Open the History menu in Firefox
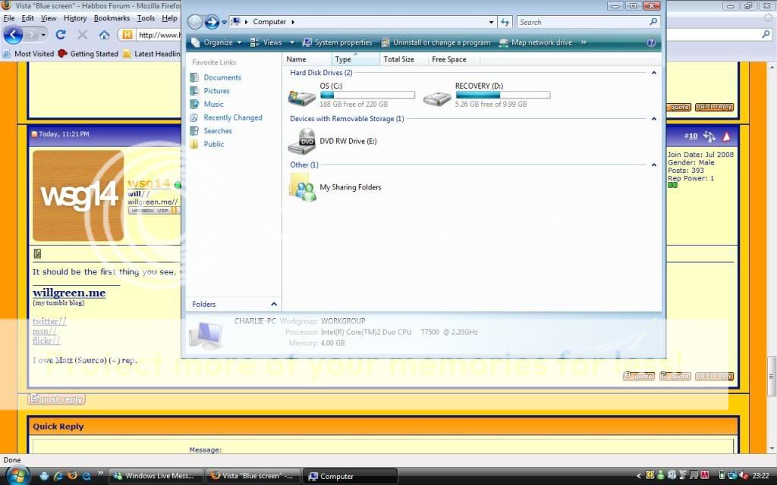Screen dimensions: 777x485 (75, 18)
